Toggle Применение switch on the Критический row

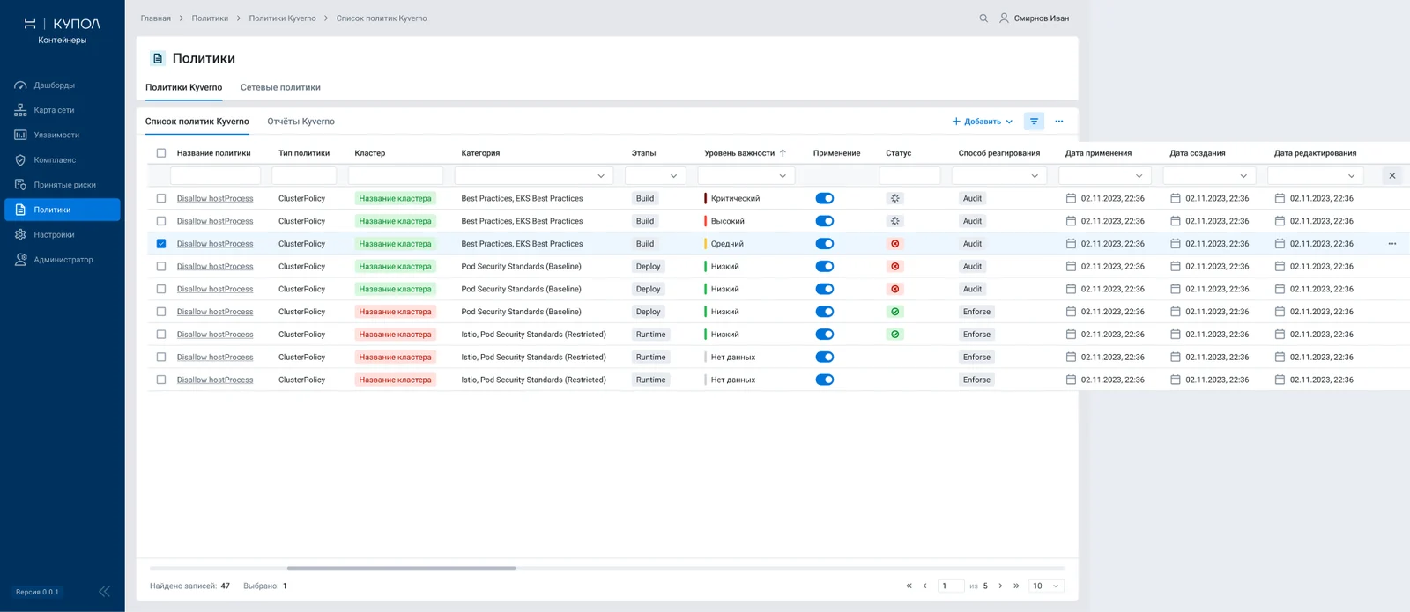pos(825,198)
